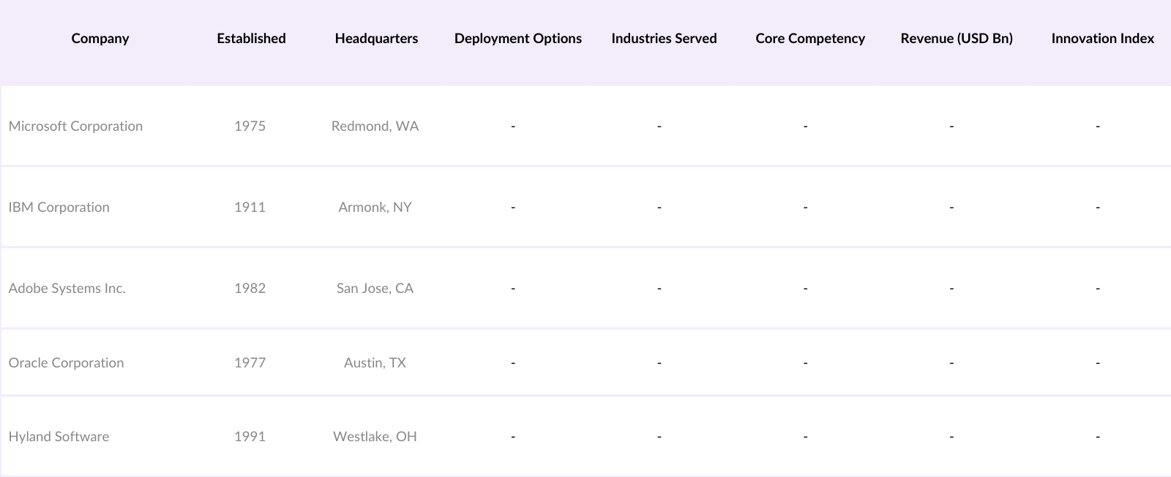The width and height of the screenshot is (1171, 477).
Task: Click the Headquarters column header
Action: (x=376, y=39)
